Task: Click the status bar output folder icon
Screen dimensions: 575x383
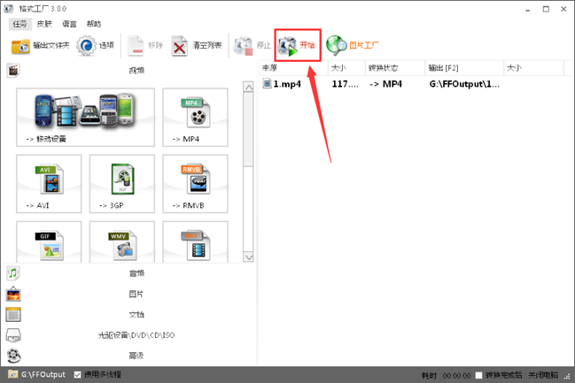Action: tap(12, 374)
